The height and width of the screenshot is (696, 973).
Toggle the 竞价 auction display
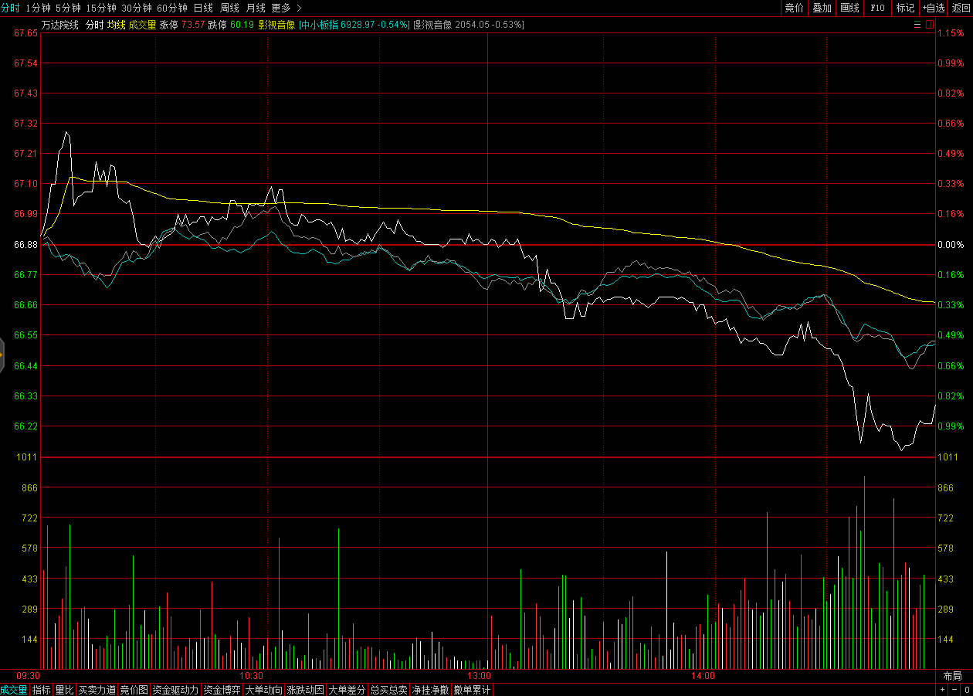pyautogui.click(x=794, y=8)
